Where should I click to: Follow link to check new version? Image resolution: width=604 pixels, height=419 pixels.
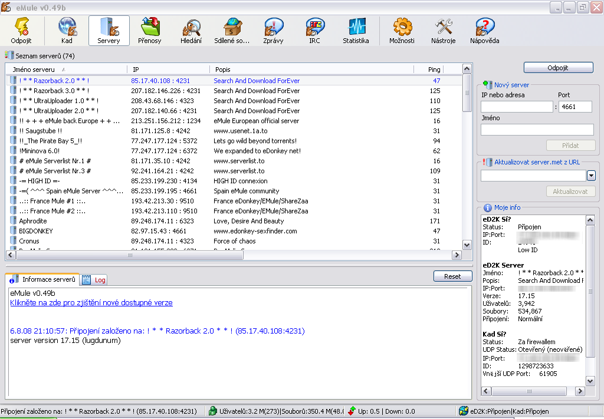point(91,303)
